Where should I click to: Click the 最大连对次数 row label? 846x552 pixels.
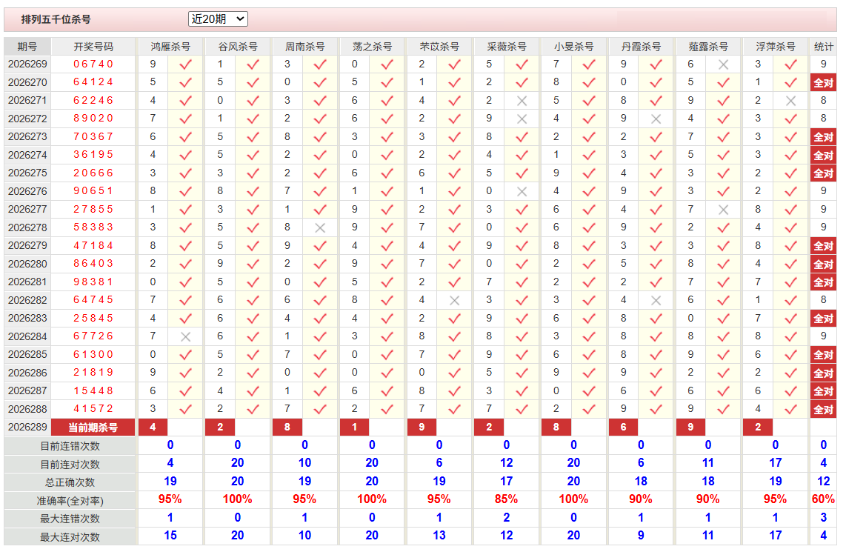pyautogui.click(x=70, y=537)
